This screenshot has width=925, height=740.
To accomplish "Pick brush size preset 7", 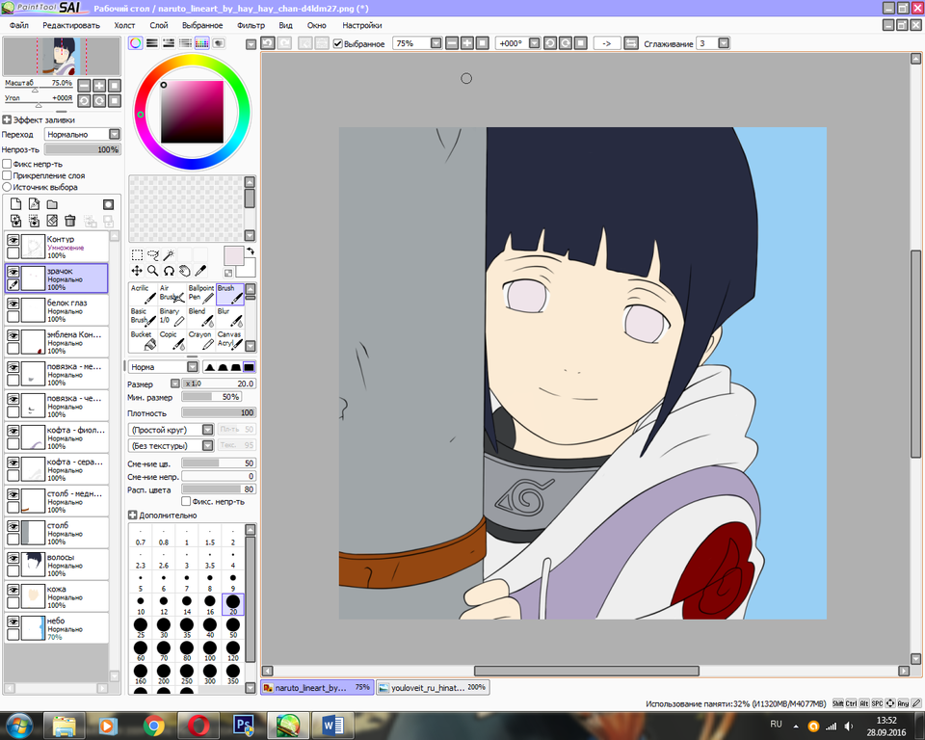I will point(187,581).
